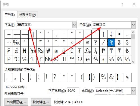Screen dimensions: 140x106
Task: Select the peseta Pts symbol
Action: coord(33,51)
